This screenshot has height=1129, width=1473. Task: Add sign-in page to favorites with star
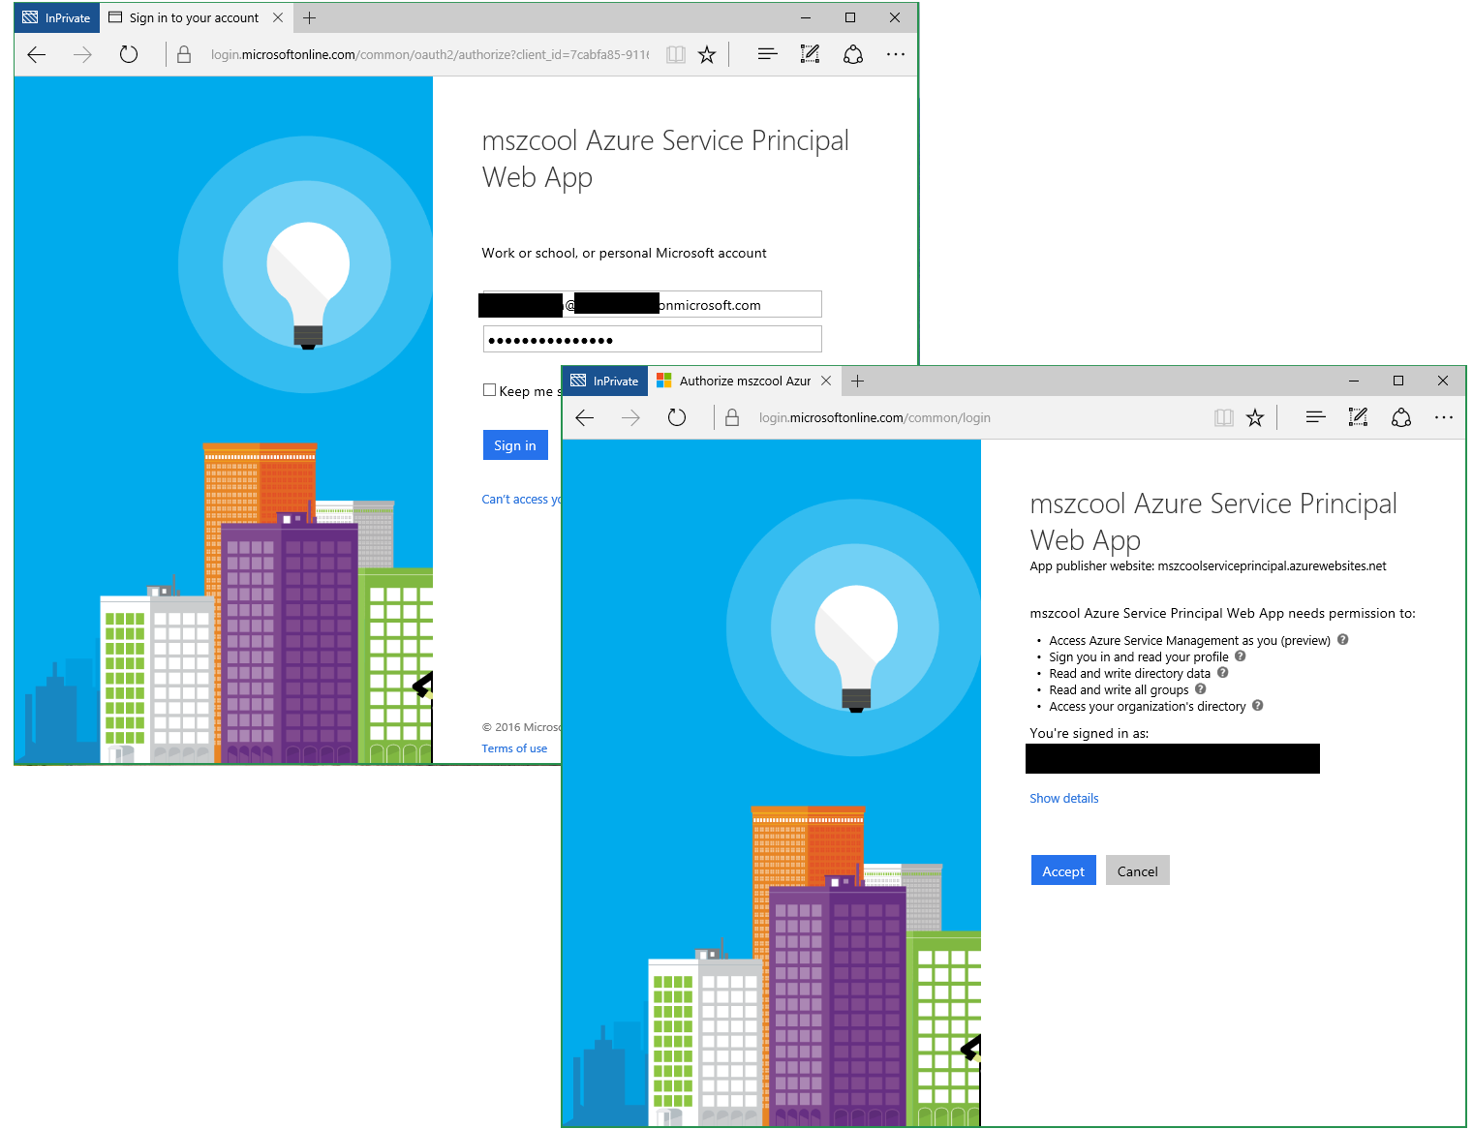click(707, 55)
